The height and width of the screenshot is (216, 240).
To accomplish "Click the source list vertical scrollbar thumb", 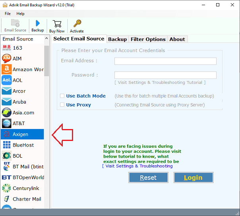I will point(46,61).
